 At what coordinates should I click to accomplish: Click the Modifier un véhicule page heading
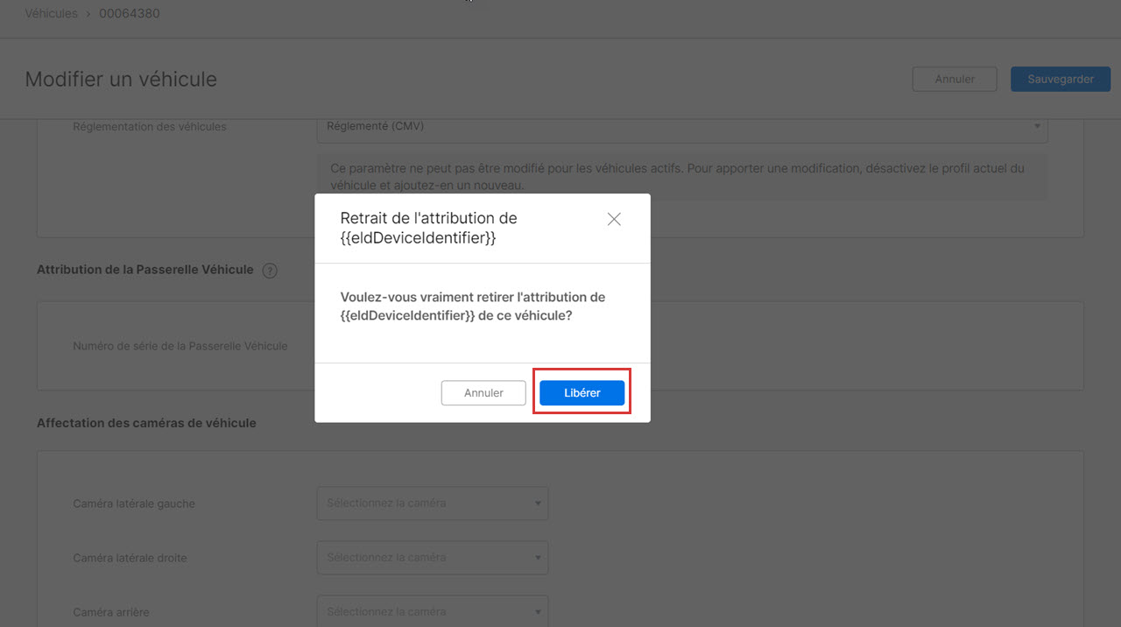click(121, 80)
